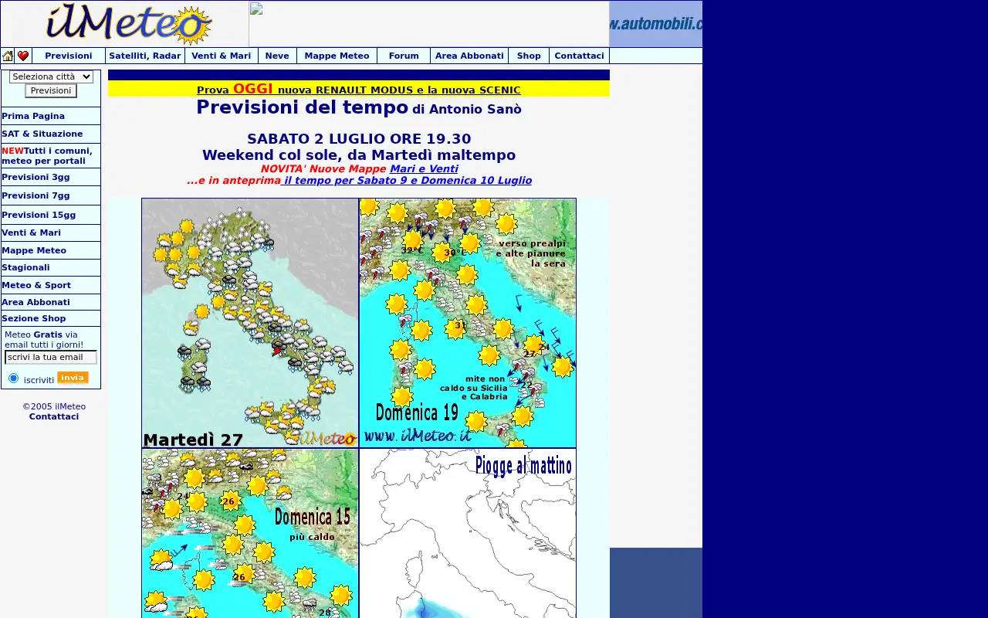Click the ©2005 ilMeteo copyright text
The width and height of the screenshot is (988, 618).
(x=54, y=406)
